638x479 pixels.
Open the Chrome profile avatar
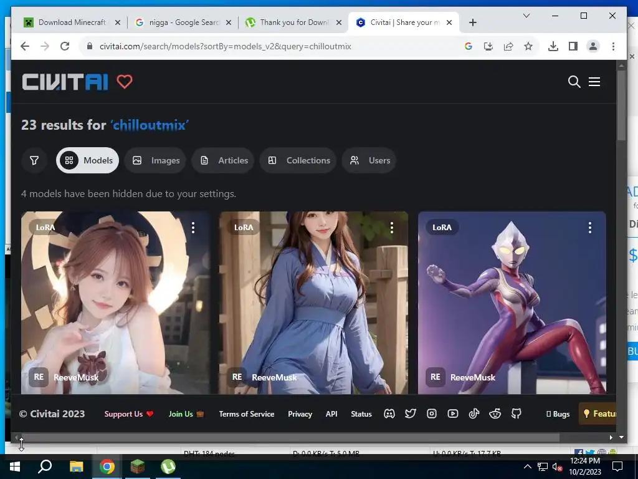coord(593,46)
